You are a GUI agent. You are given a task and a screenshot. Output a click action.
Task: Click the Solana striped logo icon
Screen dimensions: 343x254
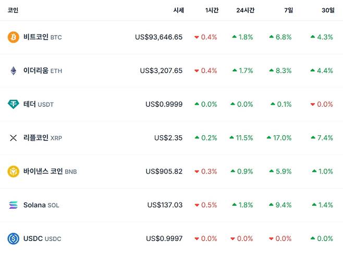click(13, 205)
